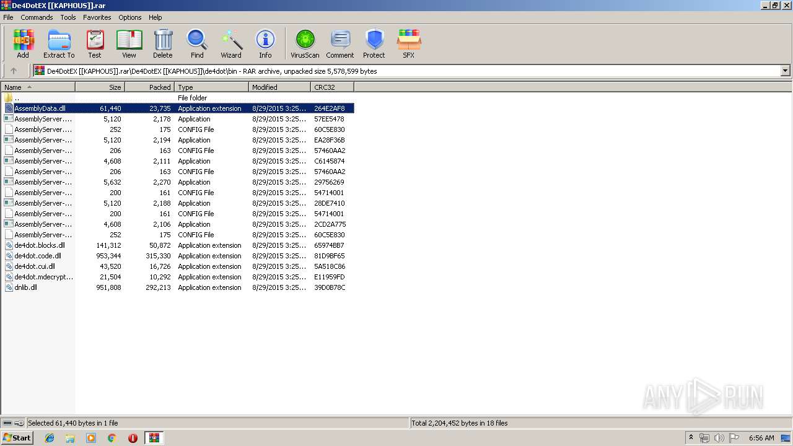Screen dimensions: 793x446
Task: Launch the Wizard tool
Action: (x=231, y=43)
